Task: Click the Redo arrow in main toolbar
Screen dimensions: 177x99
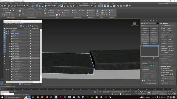Action: tap(5, 6)
